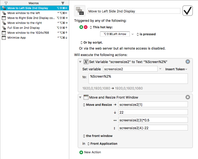Click the Set Variable action's X icon
Viewport: 198px width, 159px height.
tap(86, 62)
